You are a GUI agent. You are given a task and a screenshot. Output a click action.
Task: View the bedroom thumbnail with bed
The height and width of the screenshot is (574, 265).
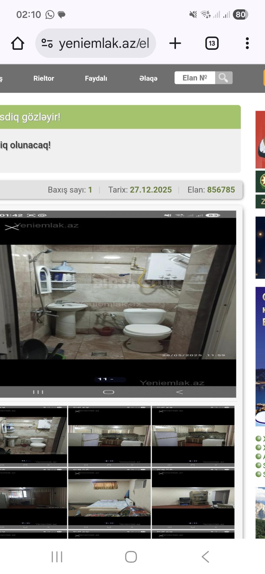tap(109, 498)
